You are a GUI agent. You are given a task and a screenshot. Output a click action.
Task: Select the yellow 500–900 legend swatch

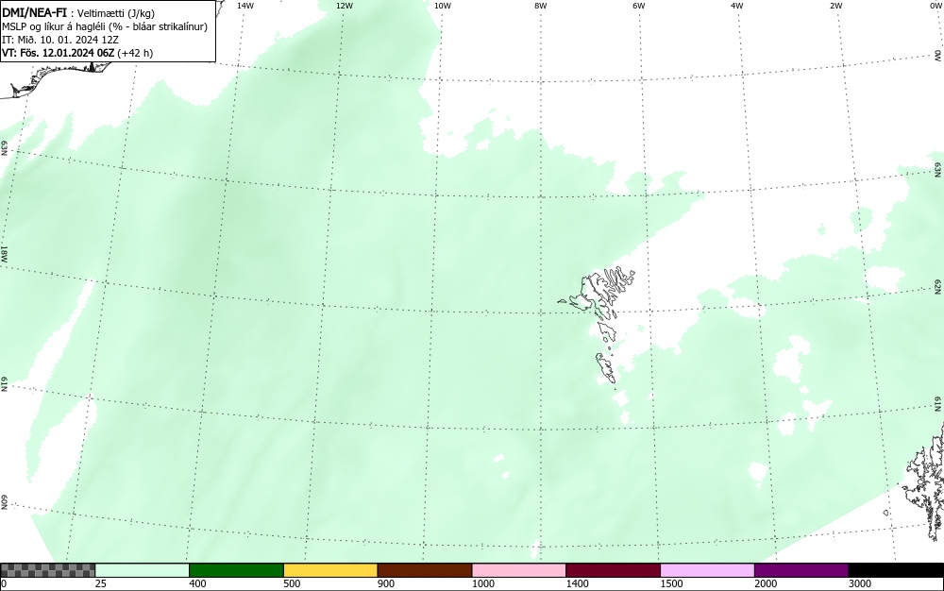coord(330,570)
